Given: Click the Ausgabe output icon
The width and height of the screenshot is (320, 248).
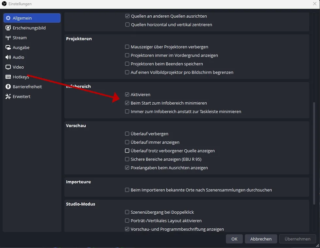Looking at the screenshot, I should tap(8, 47).
